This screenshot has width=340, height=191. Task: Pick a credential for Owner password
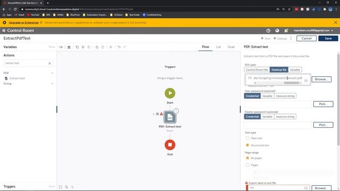click(323, 125)
